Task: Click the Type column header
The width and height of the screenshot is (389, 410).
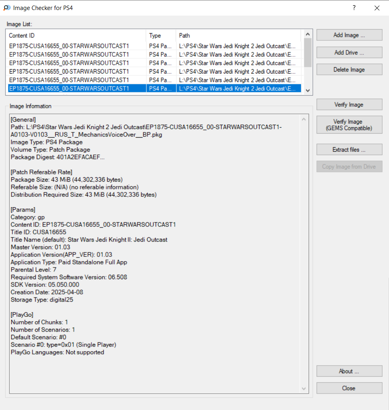Action: click(x=161, y=36)
